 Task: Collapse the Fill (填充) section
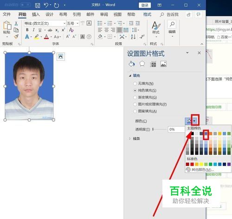(130, 76)
